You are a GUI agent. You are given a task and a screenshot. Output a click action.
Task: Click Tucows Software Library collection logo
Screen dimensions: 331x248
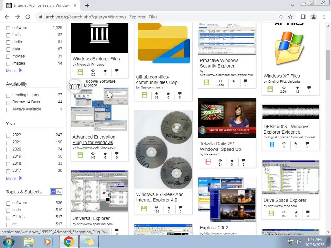pyautogui.click(x=75, y=86)
